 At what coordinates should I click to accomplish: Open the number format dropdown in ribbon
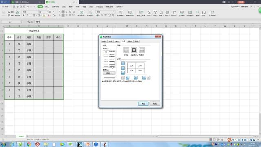[114, 12]
